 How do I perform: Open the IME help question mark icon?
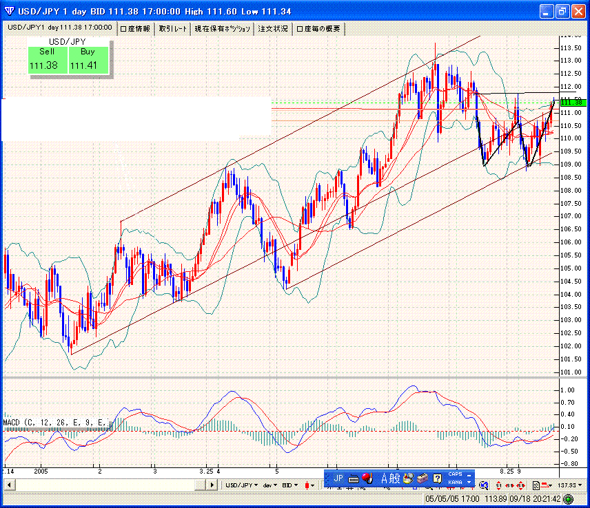436,478
